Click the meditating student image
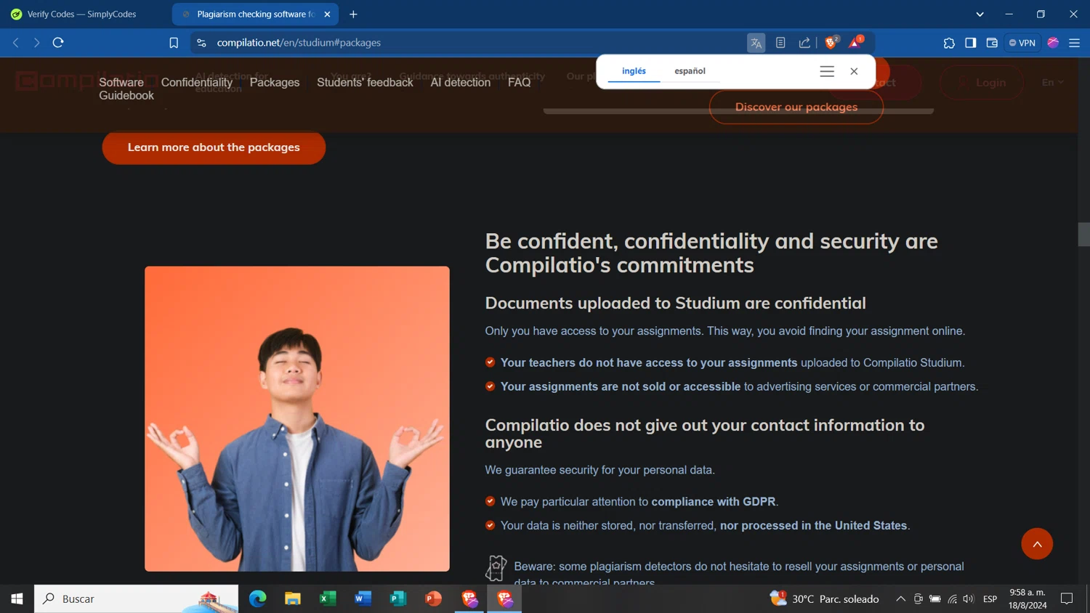This screenshot has height=613, width=1090. pyautogui.click(x=297, y=418)
